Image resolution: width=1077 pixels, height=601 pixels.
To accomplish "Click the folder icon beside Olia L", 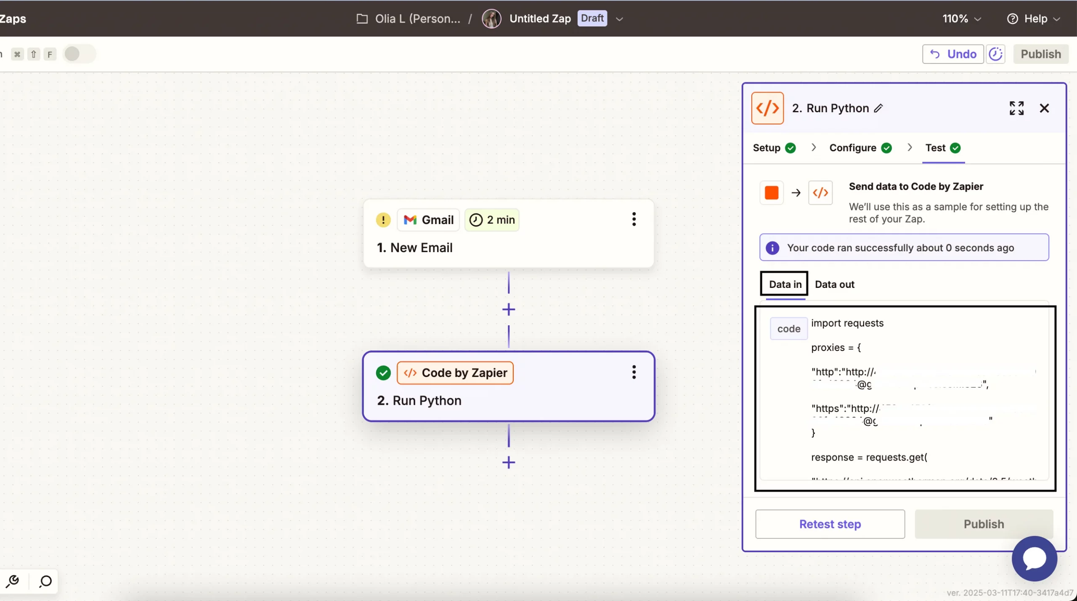I will [x=362, y=18].
